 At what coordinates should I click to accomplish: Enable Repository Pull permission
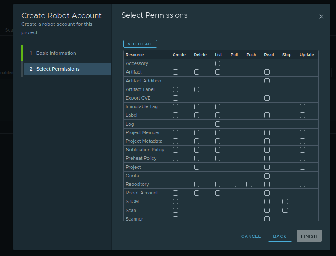(233, 185)
